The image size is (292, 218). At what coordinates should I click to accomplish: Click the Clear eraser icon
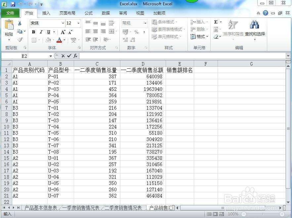tap(216, 37)
